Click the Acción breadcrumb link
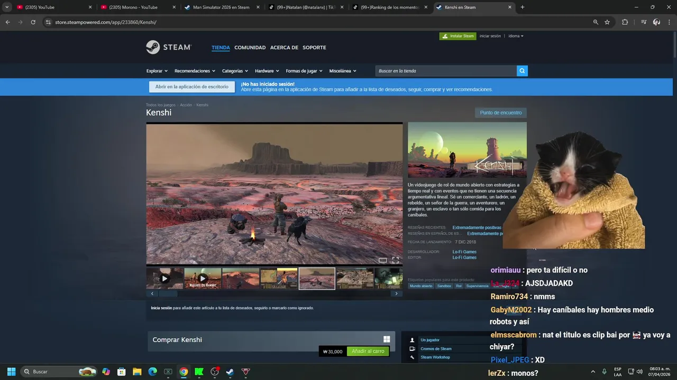Viewport: 677px width, 380px height. 186,105
